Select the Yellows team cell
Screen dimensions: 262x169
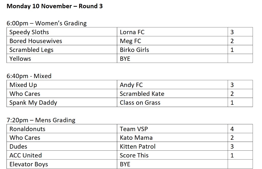[x=20, y=59]
